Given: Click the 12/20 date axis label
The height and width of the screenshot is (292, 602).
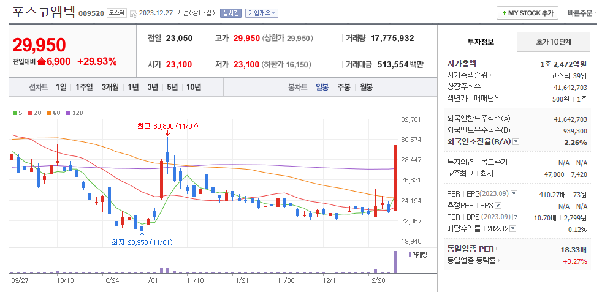Looking at the screenshot, I should click(376, 280).
